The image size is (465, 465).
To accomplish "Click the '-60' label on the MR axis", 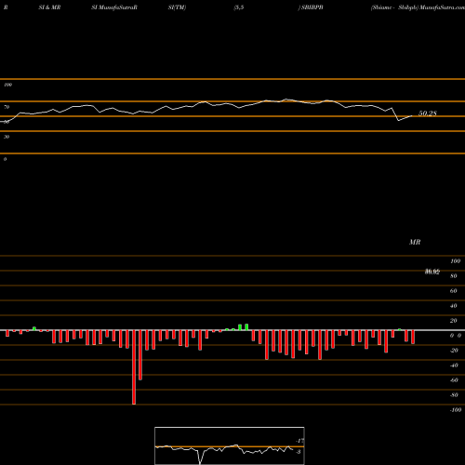I will (454, 380).
